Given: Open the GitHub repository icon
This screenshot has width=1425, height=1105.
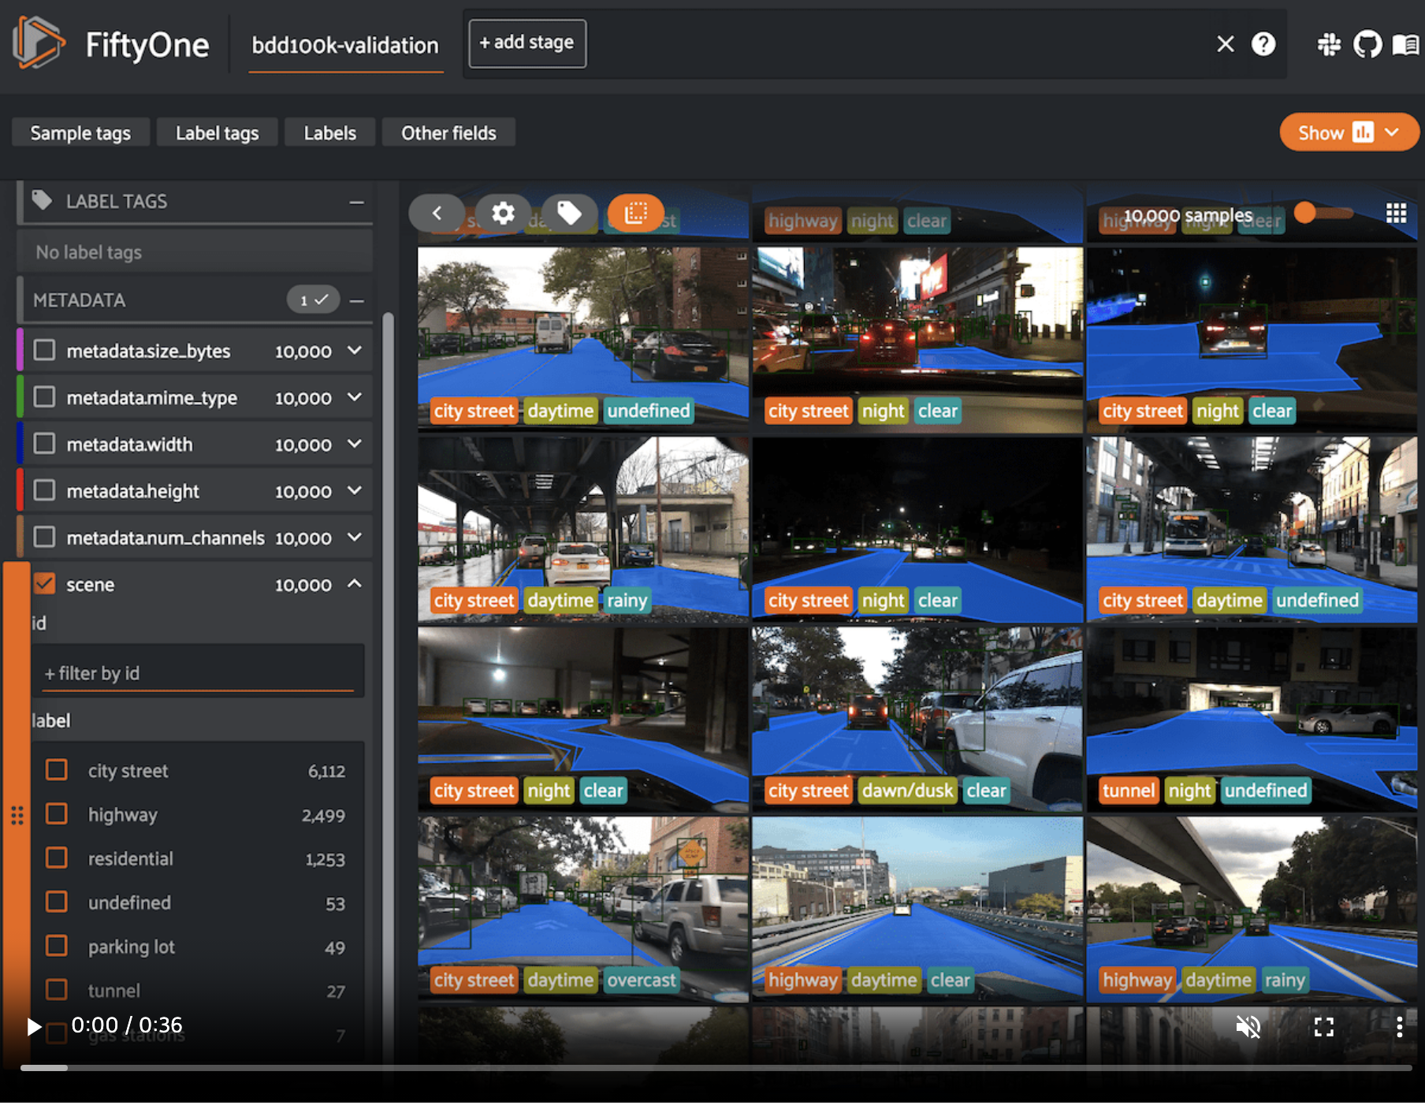Looking at the screenshot, I should tap(1367, 44).
